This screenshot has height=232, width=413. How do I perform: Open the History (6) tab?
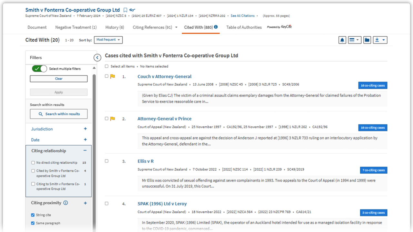tap(115, 27)
